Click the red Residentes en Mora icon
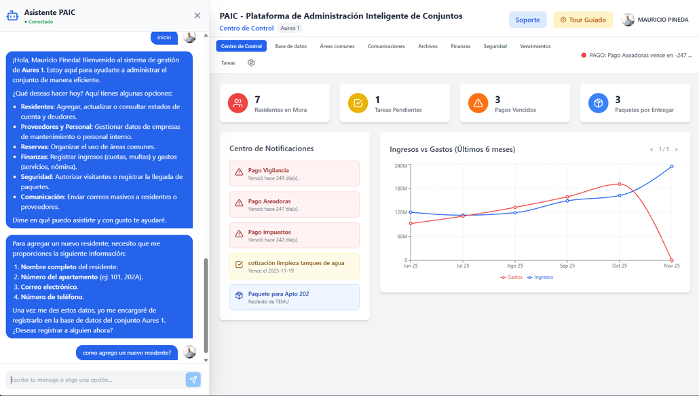This screenshot has width=699, height=396. click(x=238, y=103)
